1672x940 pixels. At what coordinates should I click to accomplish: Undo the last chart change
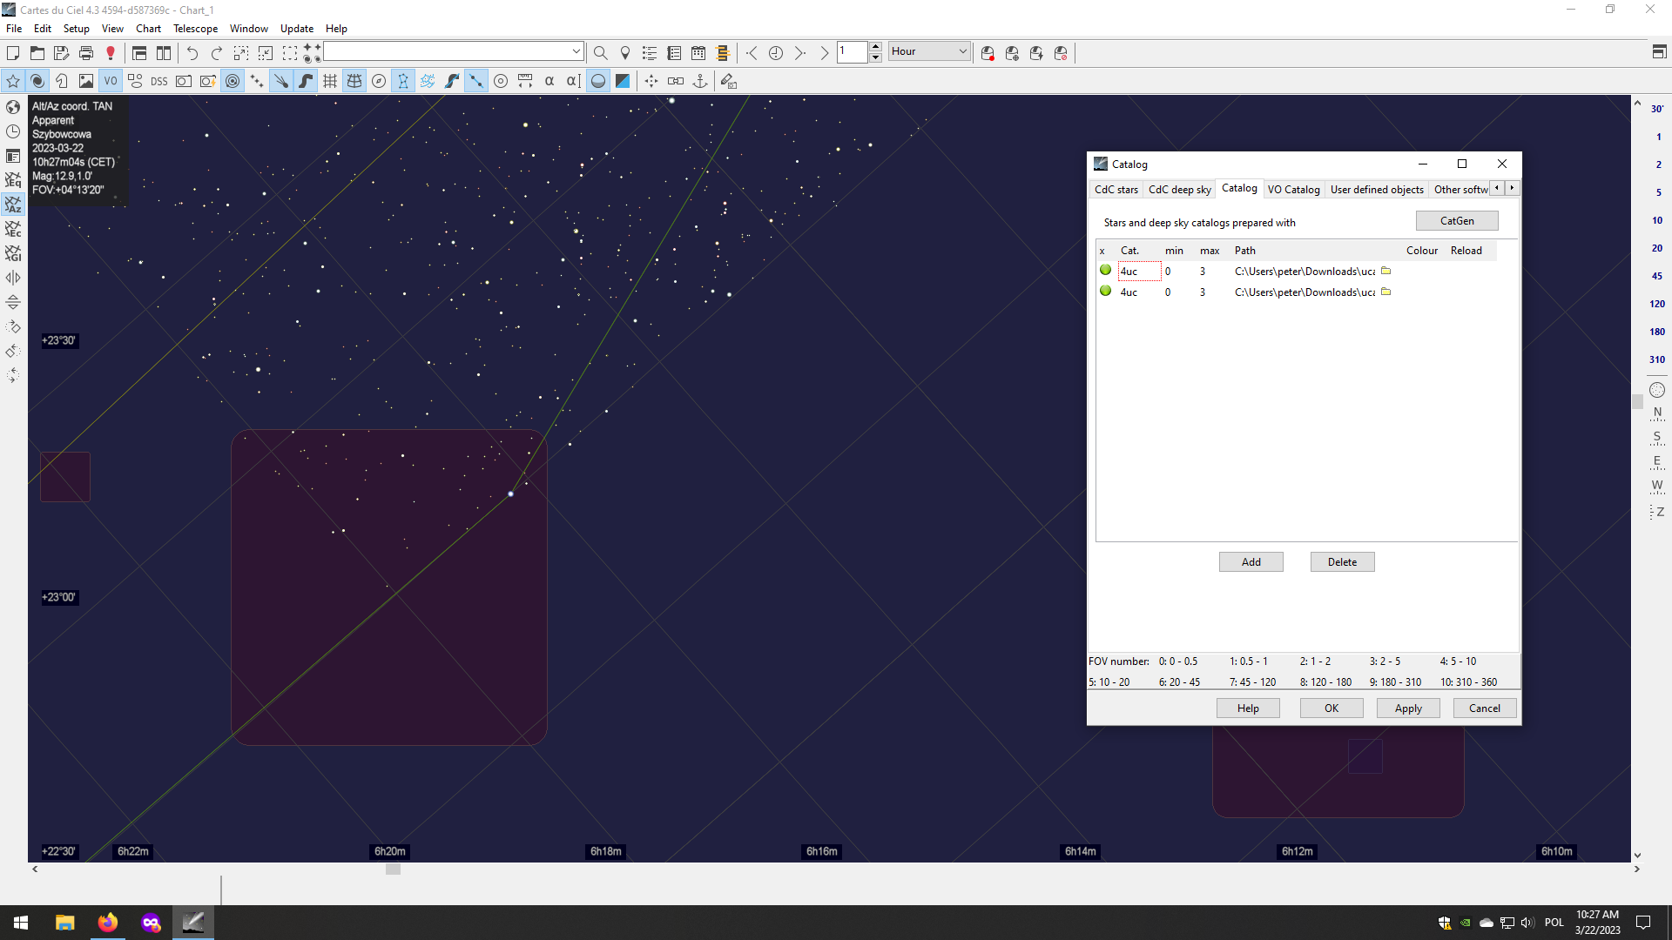(192, 53)
